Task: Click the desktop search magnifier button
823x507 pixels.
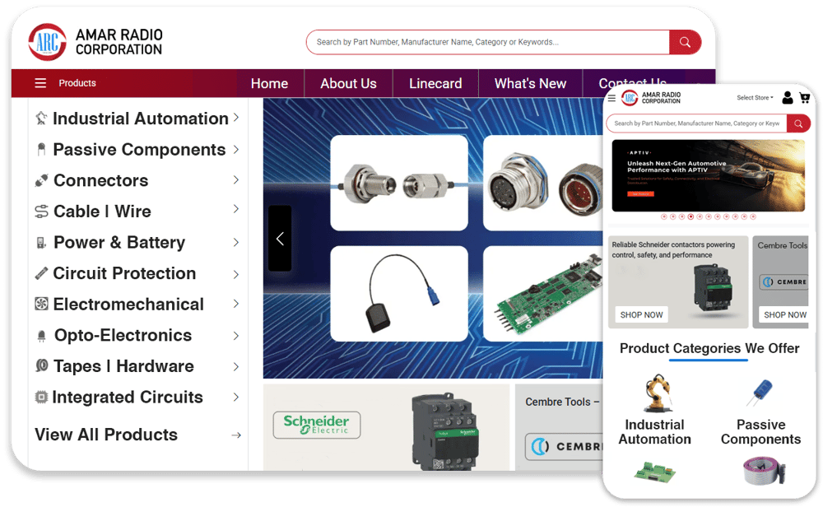Action: pyautogui.click(x=685, y=42)
